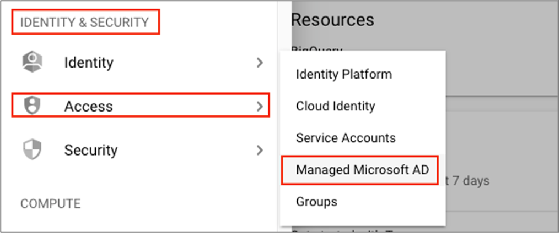Expand the Identity submenu chevron
The height and width of the screenshot is (233, 560).
point(260,63)
